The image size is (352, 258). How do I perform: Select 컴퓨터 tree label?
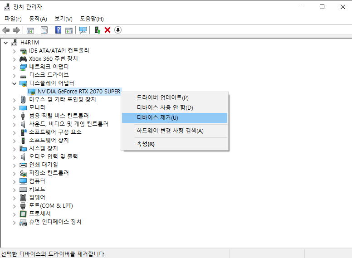click(37, 181)
